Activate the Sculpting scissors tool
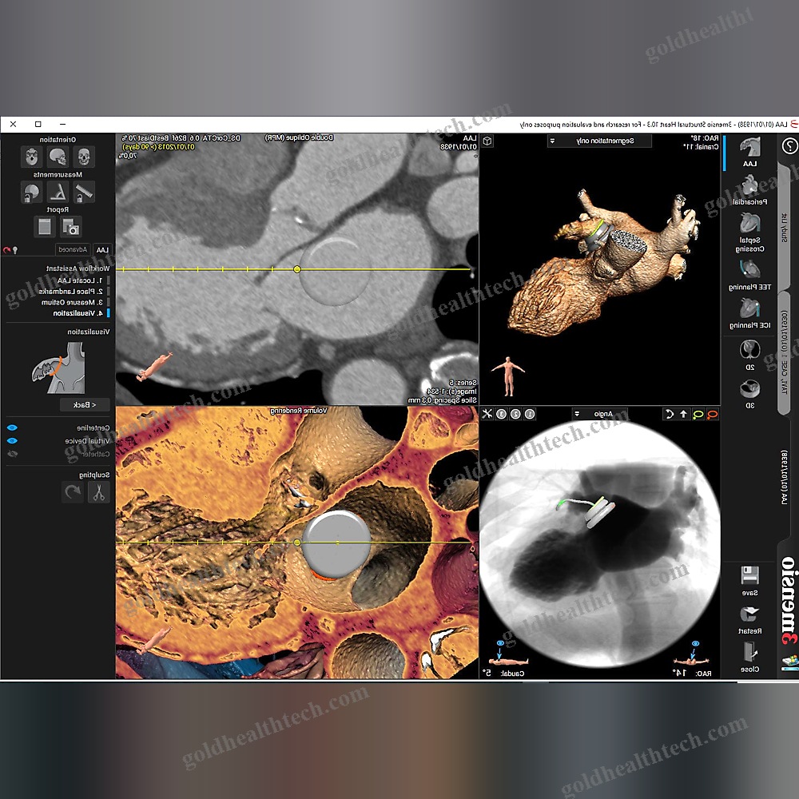Viewport: 799px width, 799px height. [99, 492]
